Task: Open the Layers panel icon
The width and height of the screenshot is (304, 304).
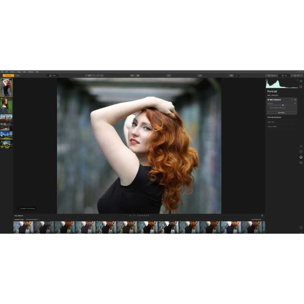Action: pyautogui.click(x=301, y=81)
